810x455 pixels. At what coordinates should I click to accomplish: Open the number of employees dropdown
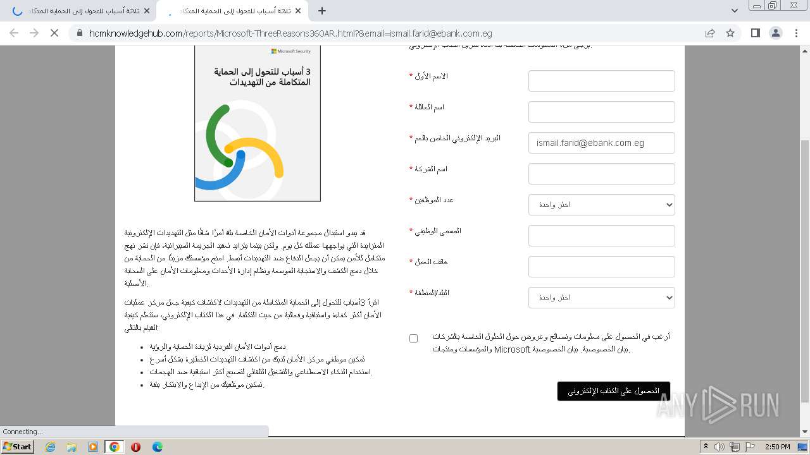[601, 205]
